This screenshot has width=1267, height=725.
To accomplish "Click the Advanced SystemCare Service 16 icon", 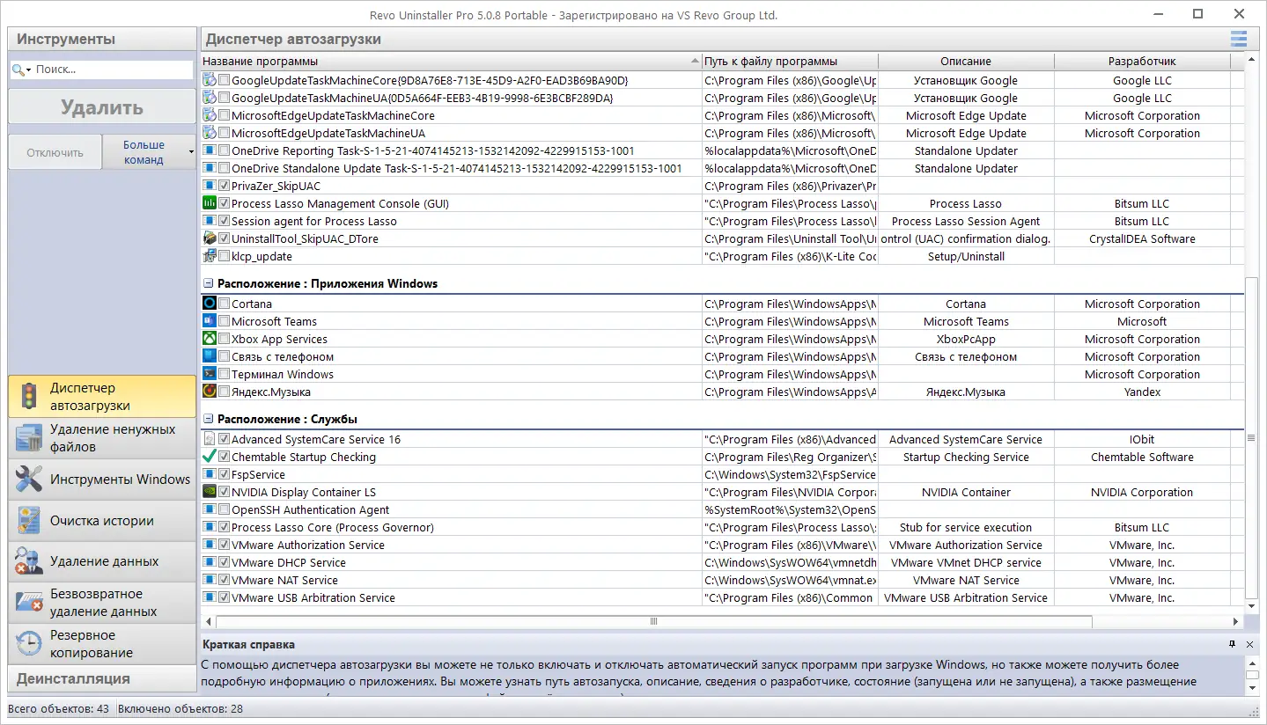I will tap(210, 439).
